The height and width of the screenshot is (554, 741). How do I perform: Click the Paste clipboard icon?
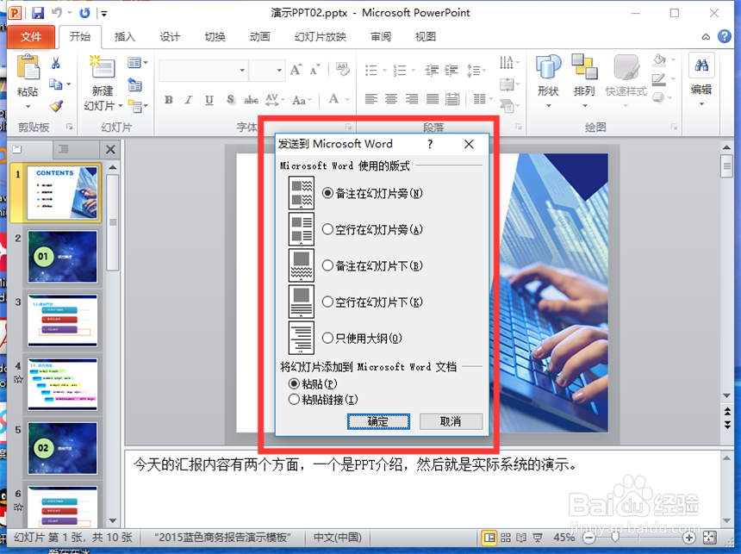pos(28,66)
